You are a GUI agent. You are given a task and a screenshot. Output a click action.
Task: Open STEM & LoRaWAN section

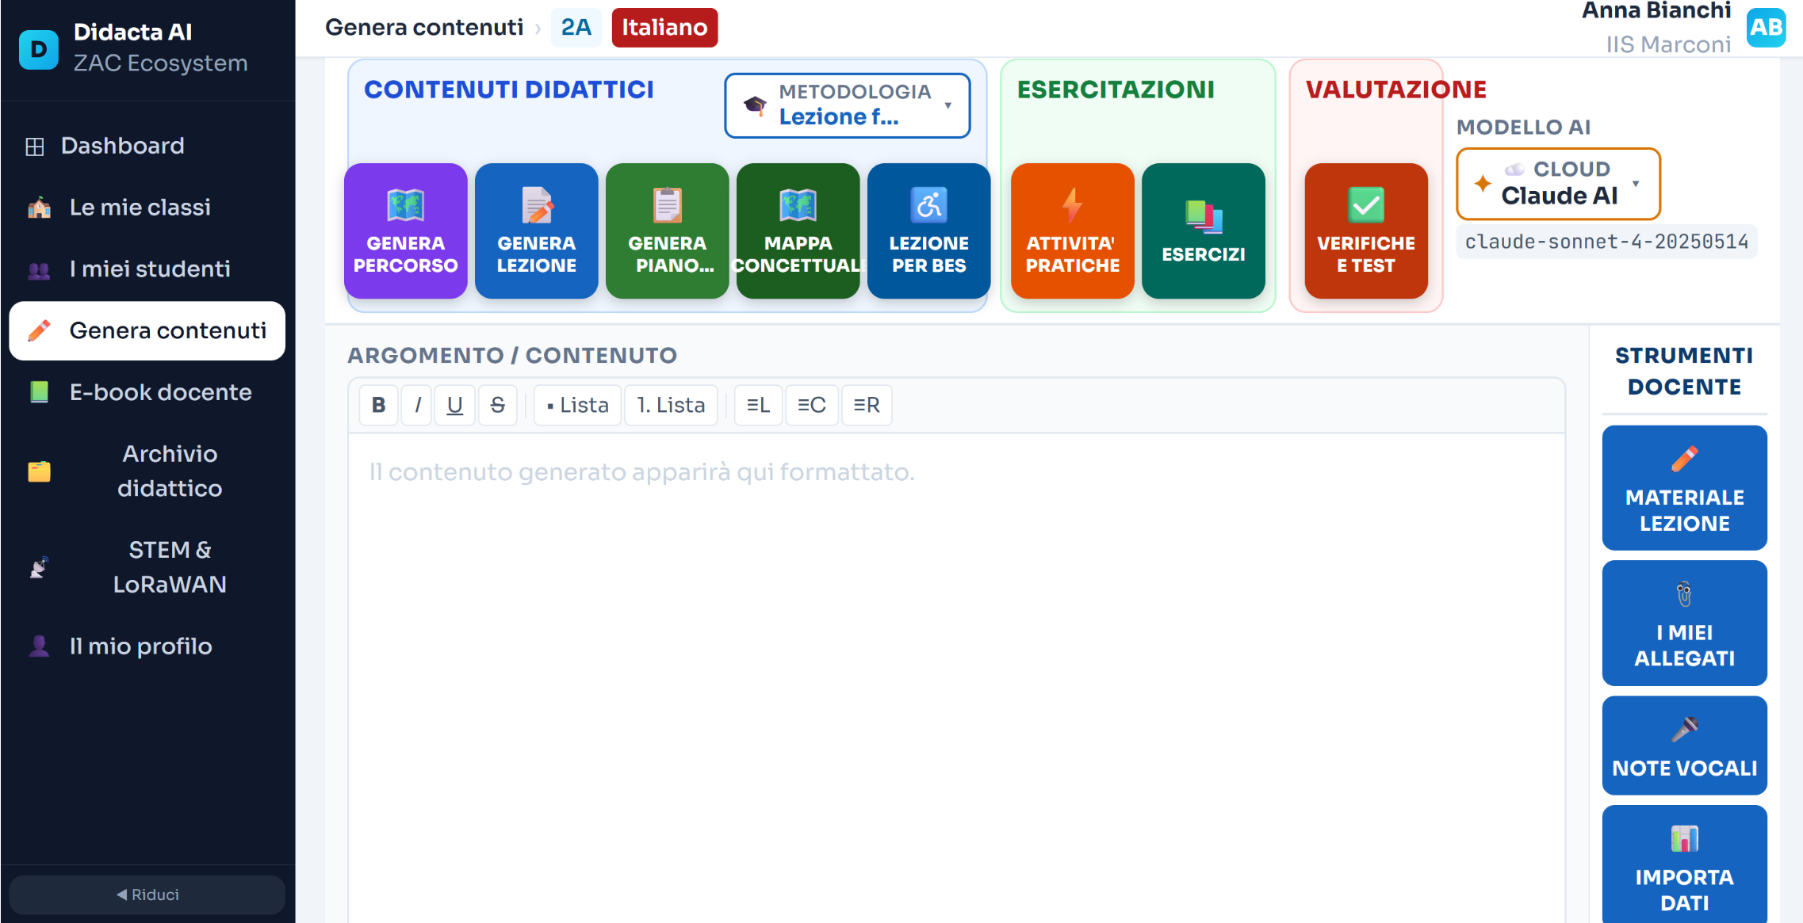[x=147, y=567]
